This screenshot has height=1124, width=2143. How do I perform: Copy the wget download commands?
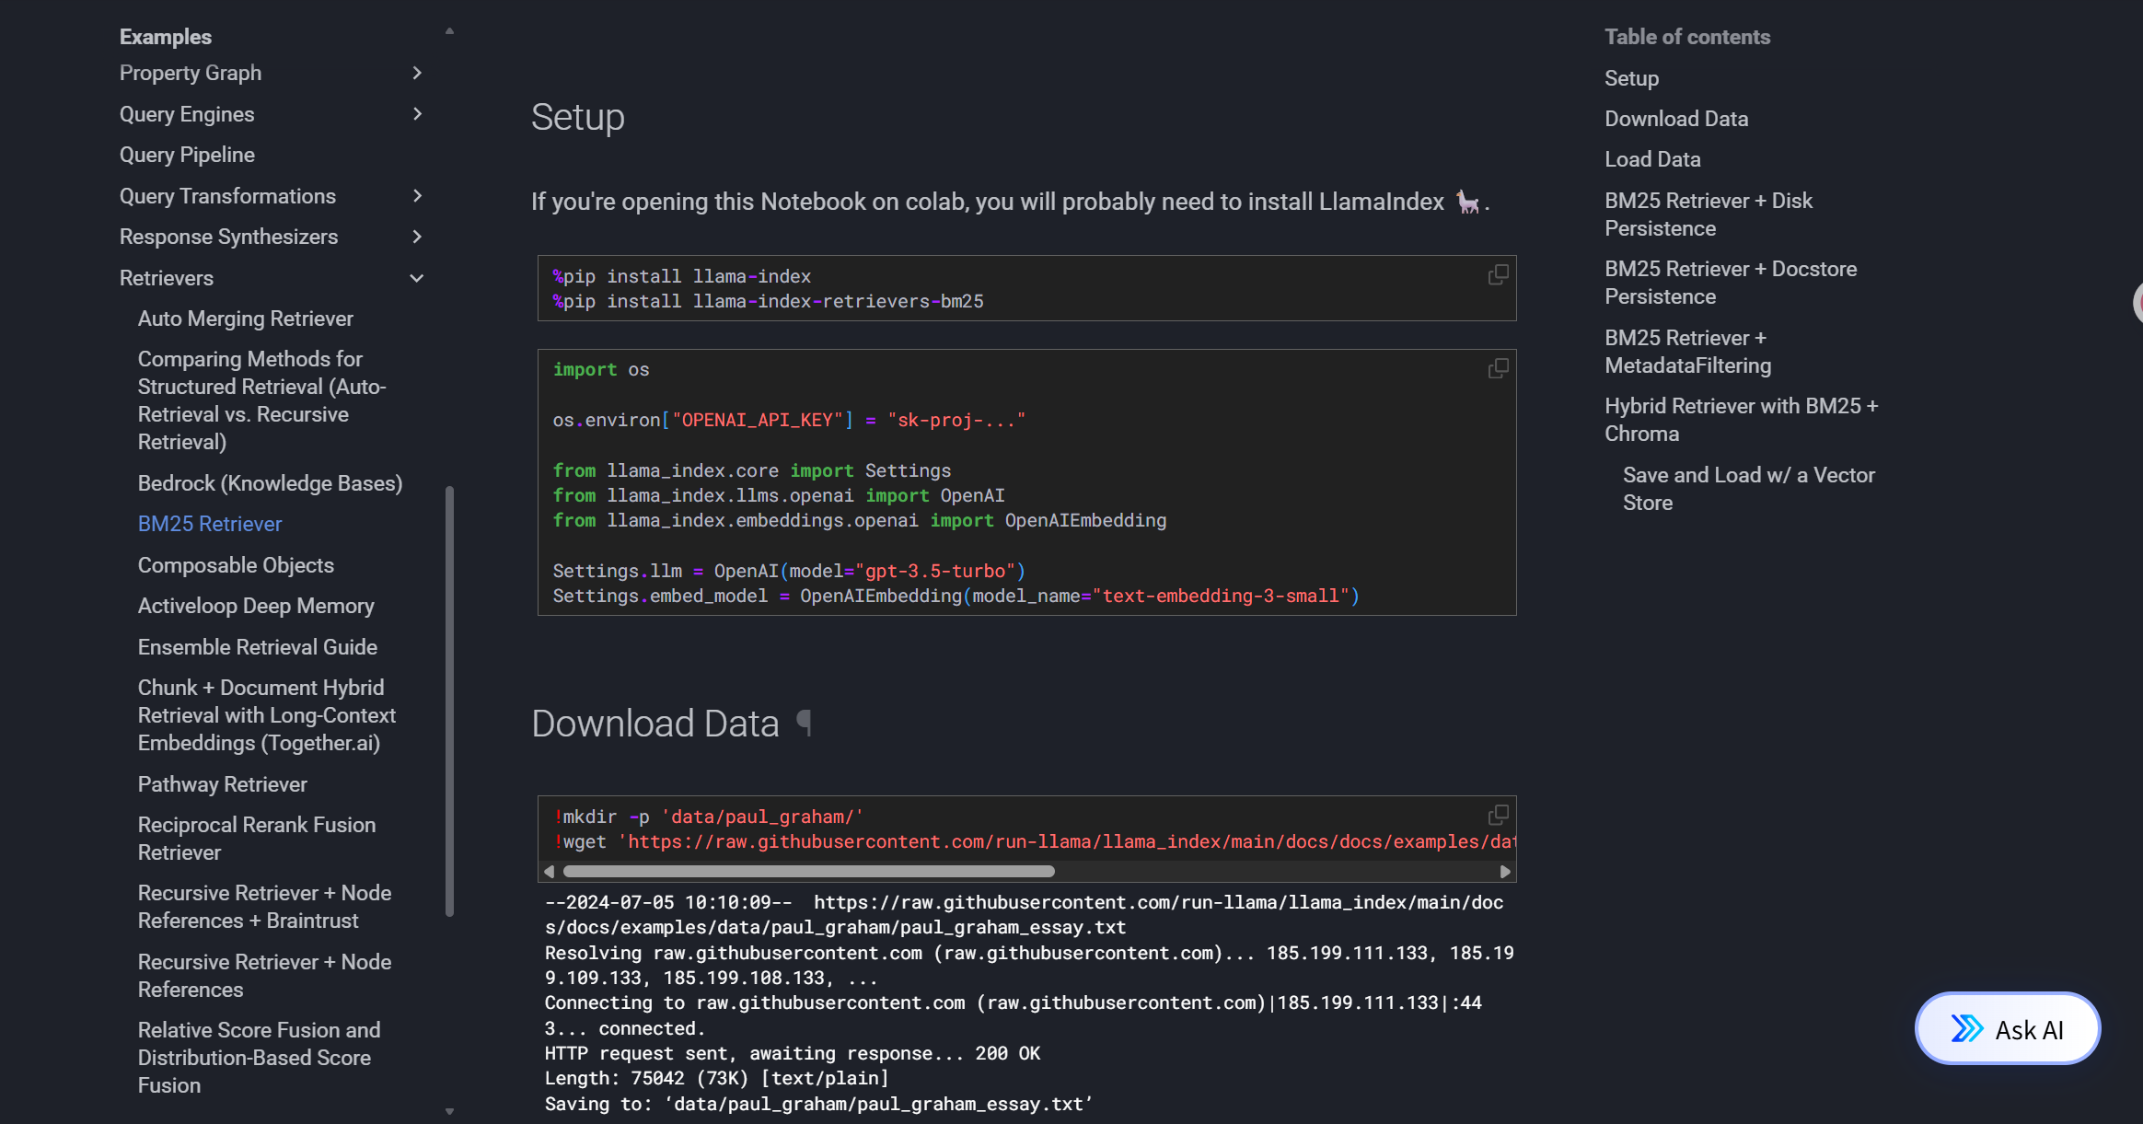pos(1498,815)
